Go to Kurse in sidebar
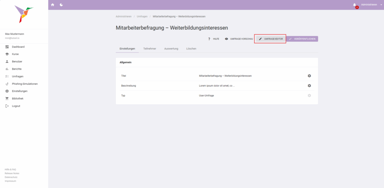The width and height of the screenshot is (384, 188). pos(15,54)
